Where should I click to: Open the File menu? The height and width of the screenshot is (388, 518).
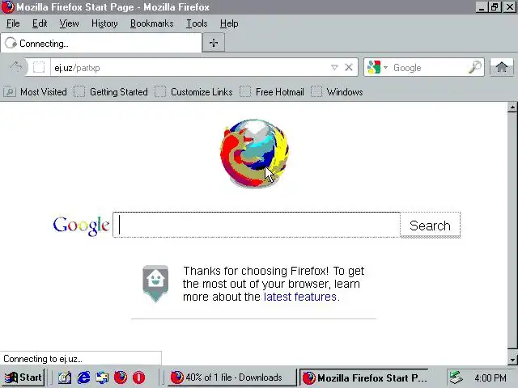13,23
